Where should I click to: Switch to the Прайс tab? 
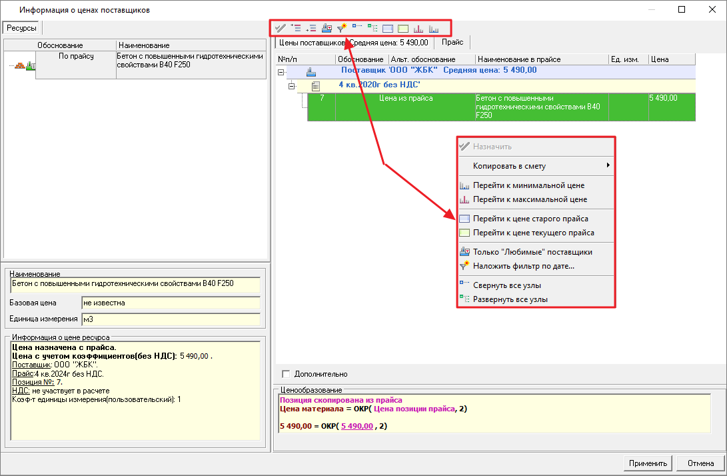[x=452, y=43]
